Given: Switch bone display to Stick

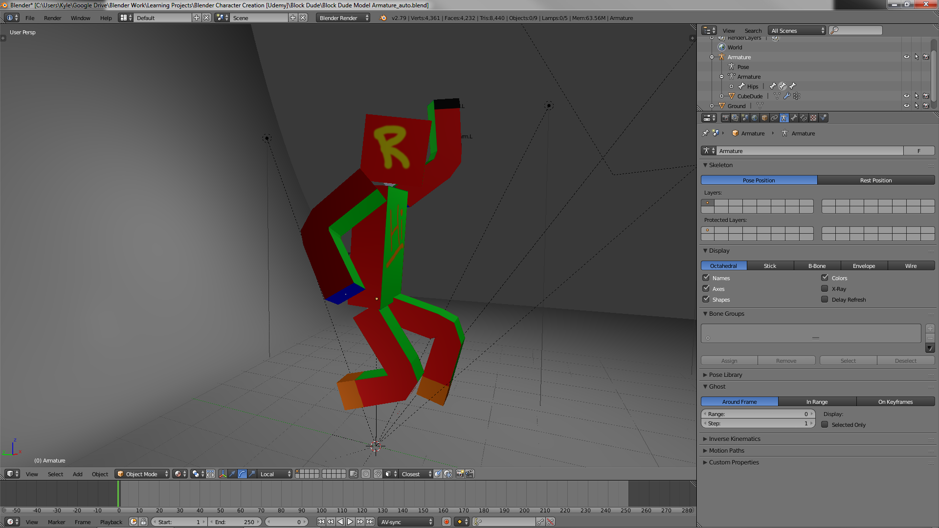Looking at the screenshot, I should [x=770, y=265].
